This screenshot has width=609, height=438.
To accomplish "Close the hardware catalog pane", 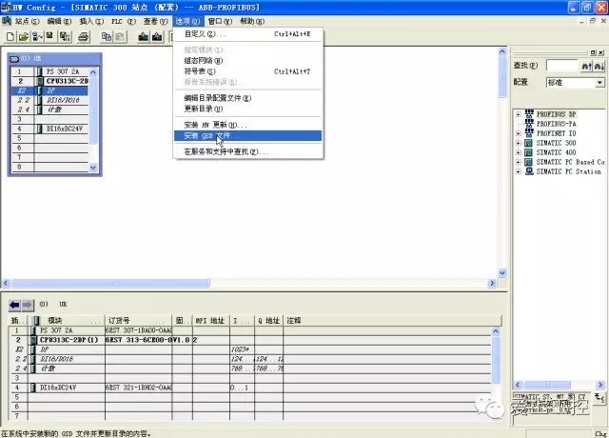I will 600,52.
